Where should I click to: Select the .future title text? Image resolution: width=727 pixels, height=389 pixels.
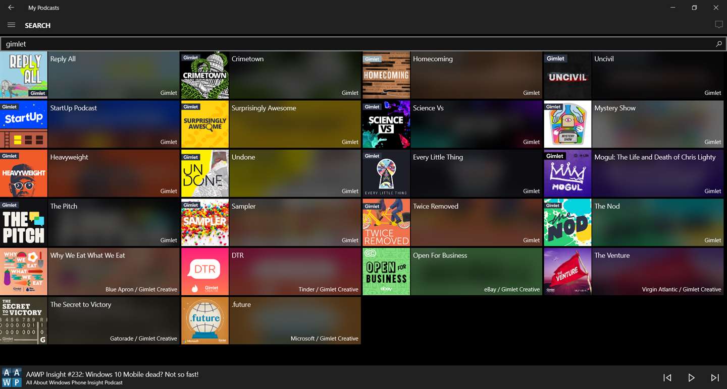tap(241, 304)
